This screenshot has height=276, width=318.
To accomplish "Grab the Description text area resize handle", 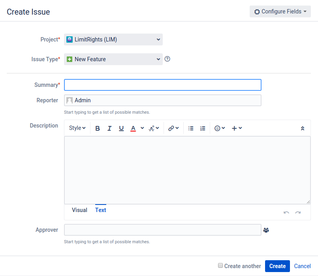I will click(x=308, y=202).
